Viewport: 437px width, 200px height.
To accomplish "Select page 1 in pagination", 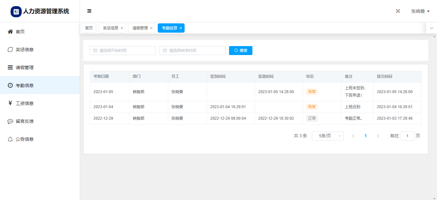I will (365, 136).
